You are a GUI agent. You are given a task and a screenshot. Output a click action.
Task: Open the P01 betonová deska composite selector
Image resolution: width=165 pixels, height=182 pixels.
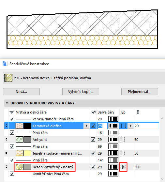[x=84, y=78]
